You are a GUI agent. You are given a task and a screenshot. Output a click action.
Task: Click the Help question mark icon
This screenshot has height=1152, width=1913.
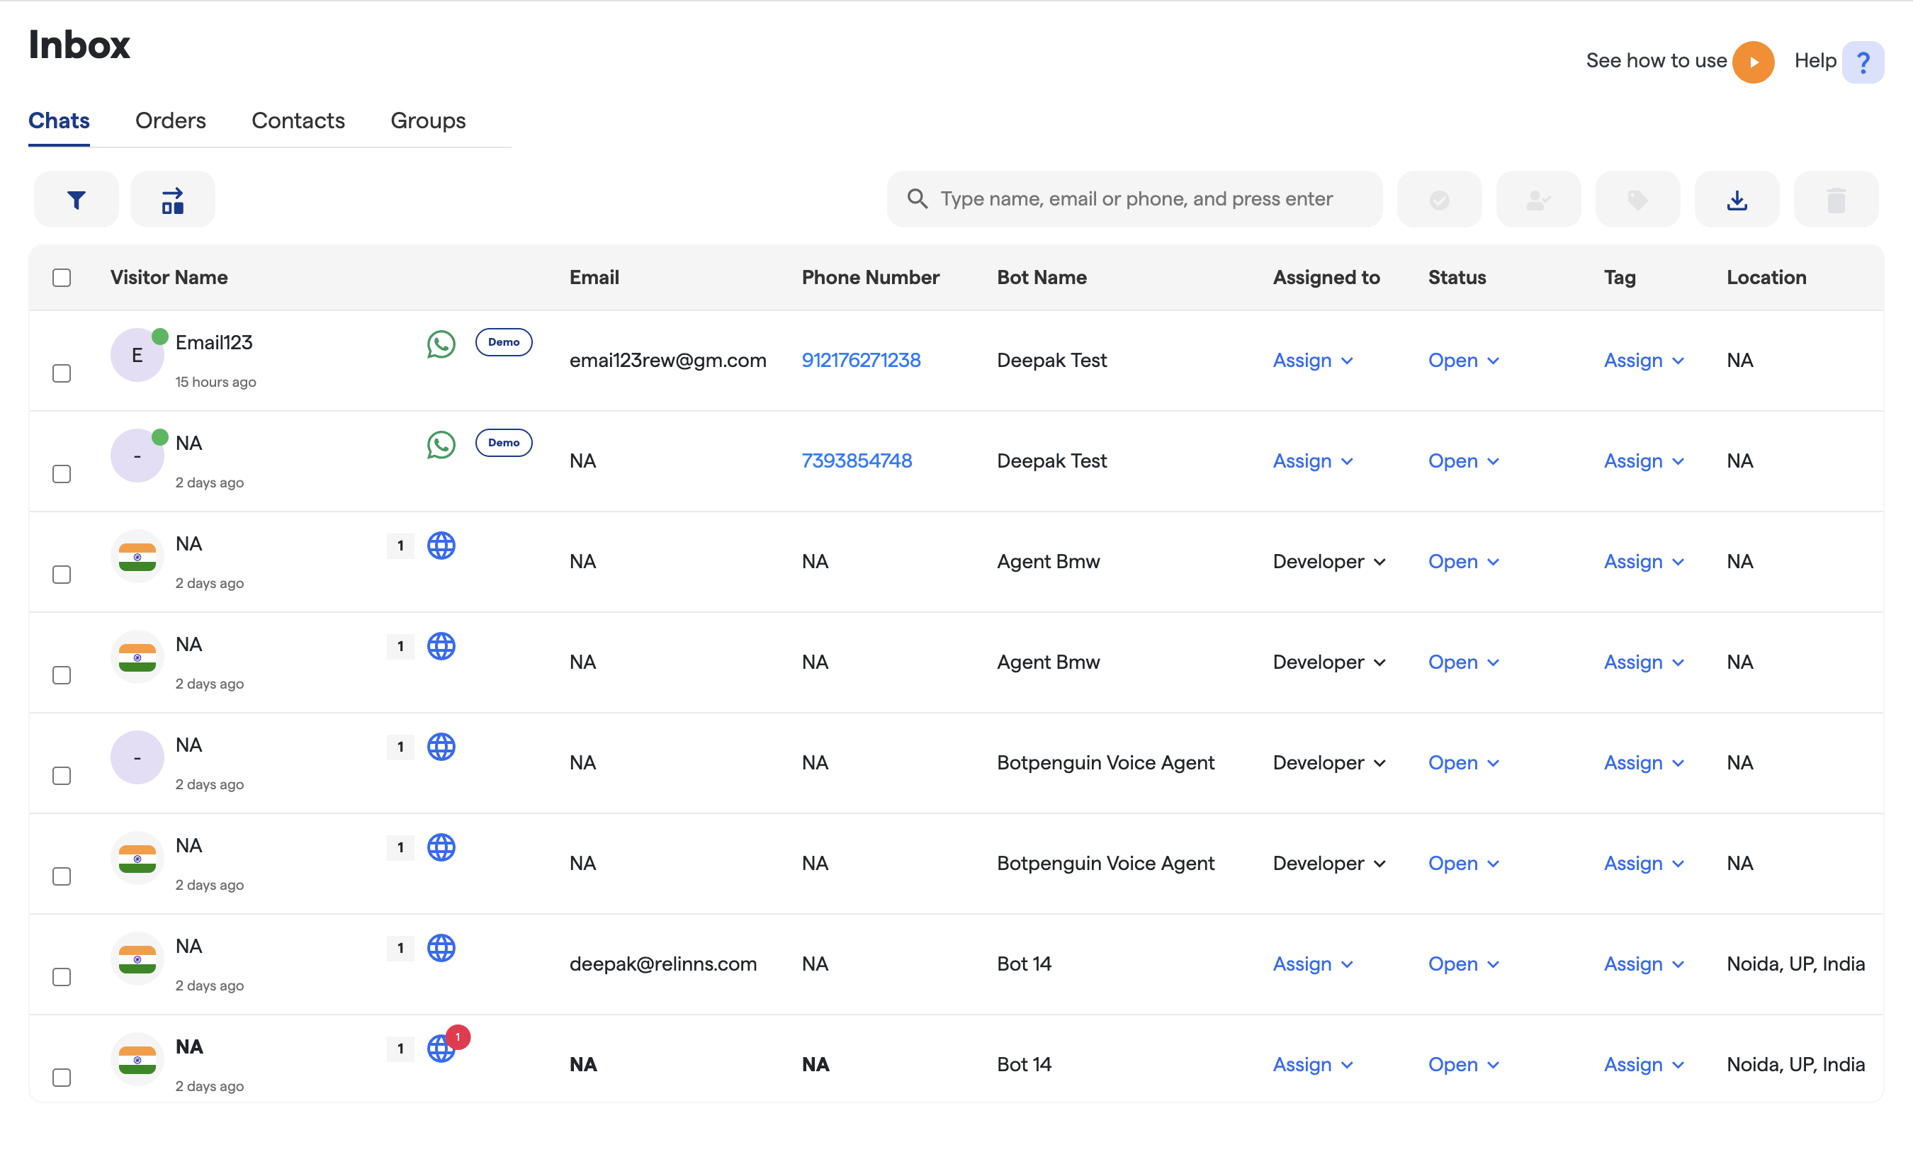click(1863, 62)
